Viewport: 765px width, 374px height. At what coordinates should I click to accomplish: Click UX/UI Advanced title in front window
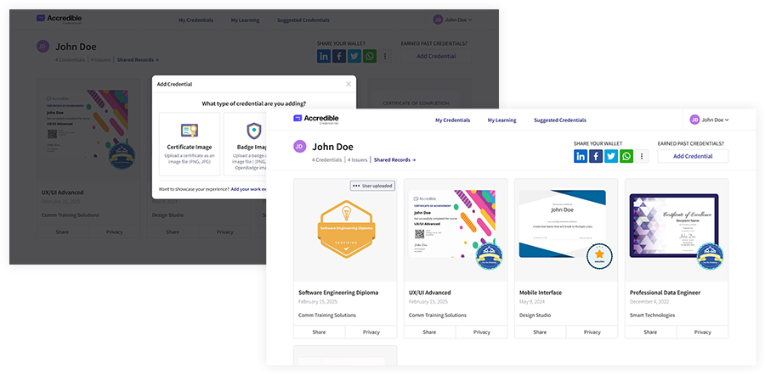tap(430, 293)
